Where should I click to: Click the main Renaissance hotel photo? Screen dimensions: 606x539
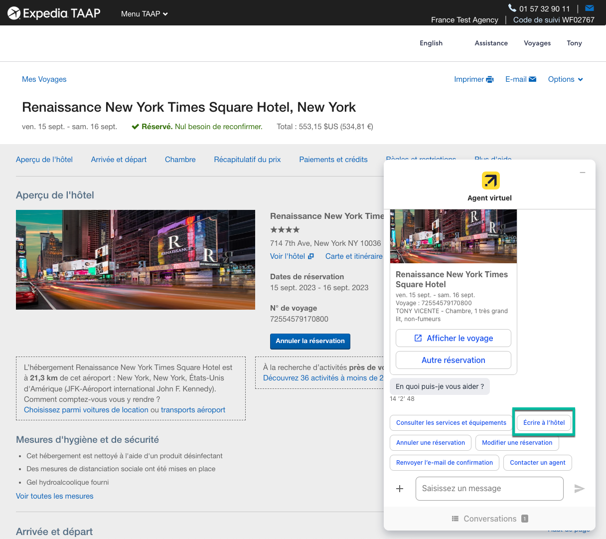point(136,260)
